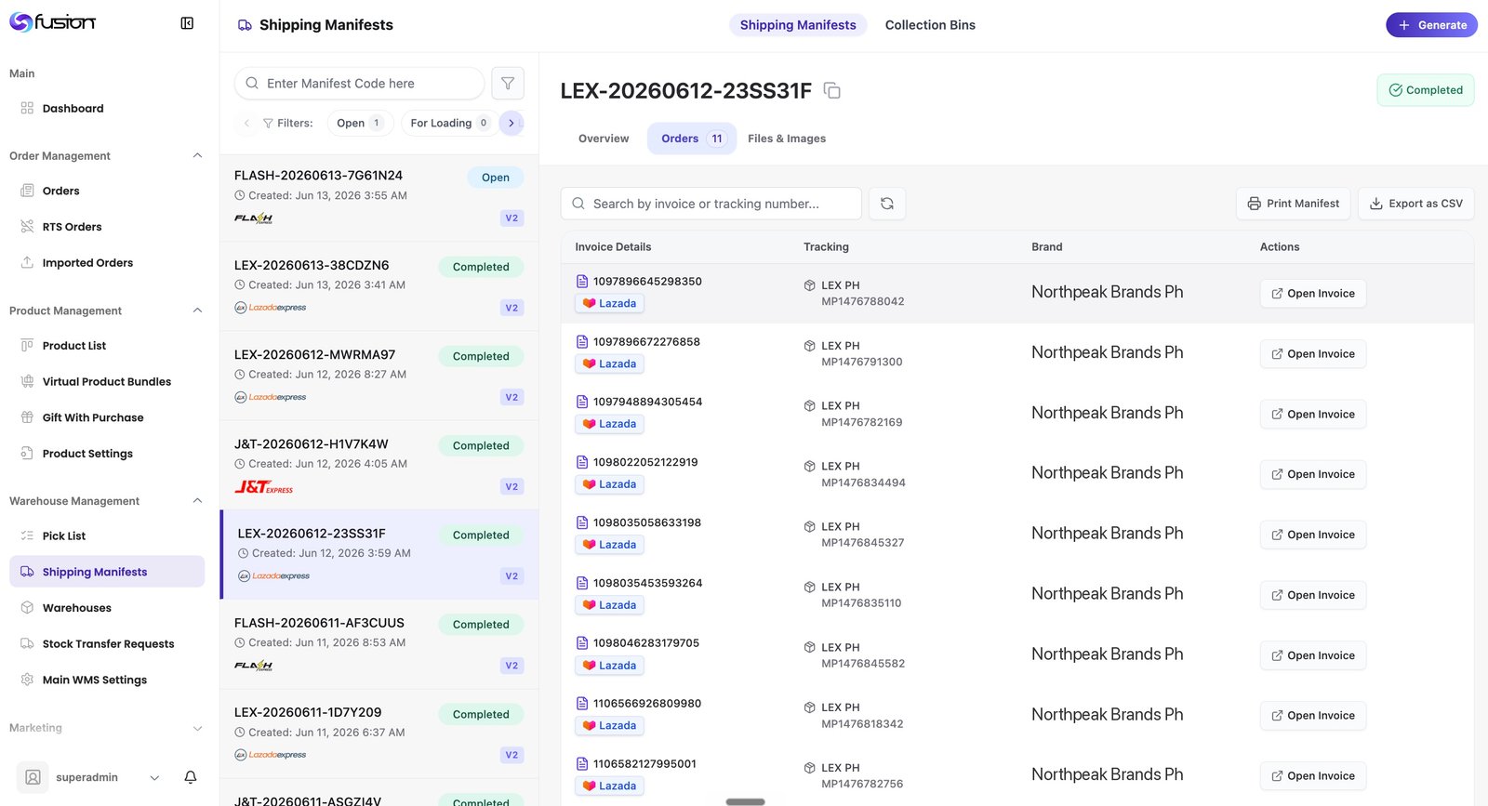Click the package icon beside MP1476782169

(810, 406)
